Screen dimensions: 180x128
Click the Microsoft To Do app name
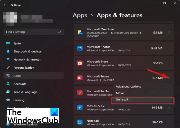pyautogui.click(x=98, y=91)
